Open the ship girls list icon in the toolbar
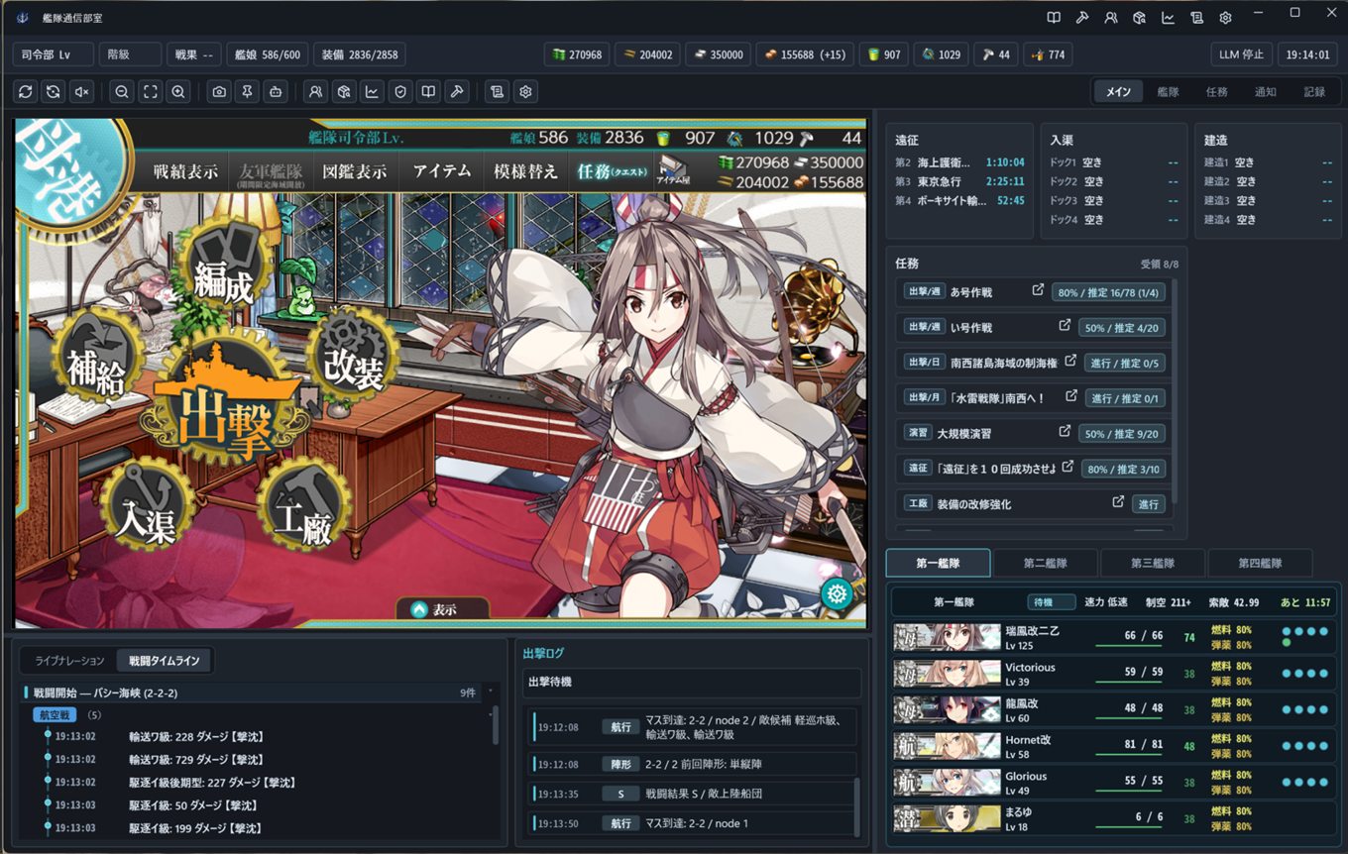Viewport: 1348px width, 854px height. point(315,91)
